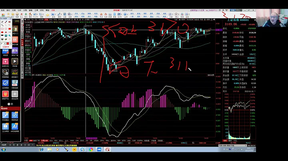Select the pencil draw-line toolbar icon
This screenshot has width=288, height=161.
59,14
